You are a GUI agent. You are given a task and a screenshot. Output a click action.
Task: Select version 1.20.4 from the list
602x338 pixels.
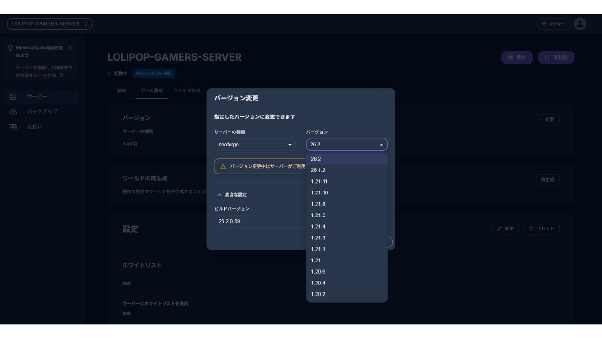347,283
